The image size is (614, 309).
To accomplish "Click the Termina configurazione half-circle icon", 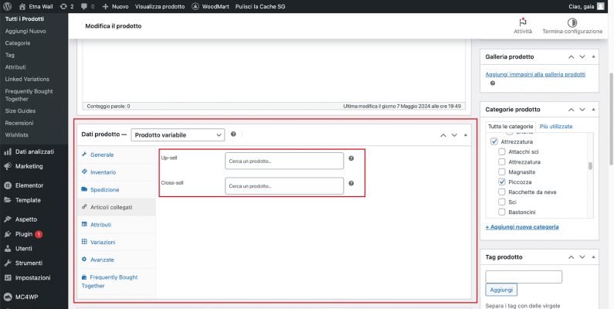I will tap(572, 22).
